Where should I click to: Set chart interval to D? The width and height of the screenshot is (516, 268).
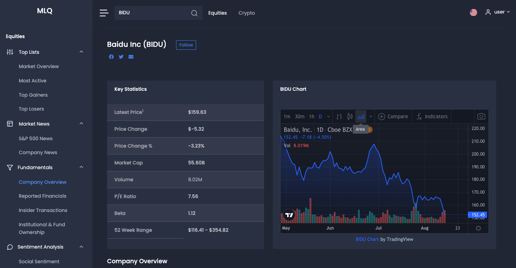click(320, 116)
